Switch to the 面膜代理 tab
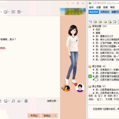Viewport: 119px width, 119px height. [115, 12]
